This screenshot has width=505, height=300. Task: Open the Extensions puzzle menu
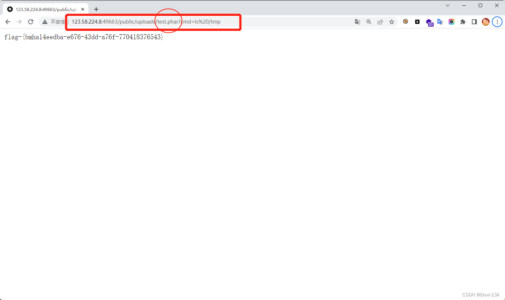click(463, 22)
